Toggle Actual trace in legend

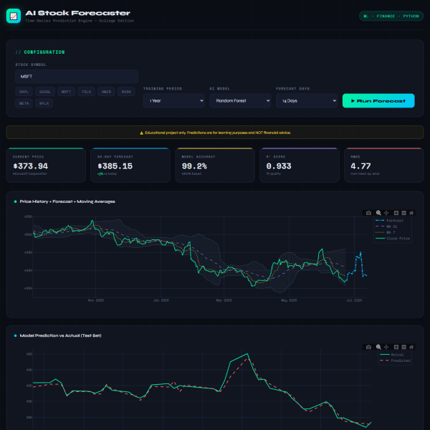(x=395, y=355)
